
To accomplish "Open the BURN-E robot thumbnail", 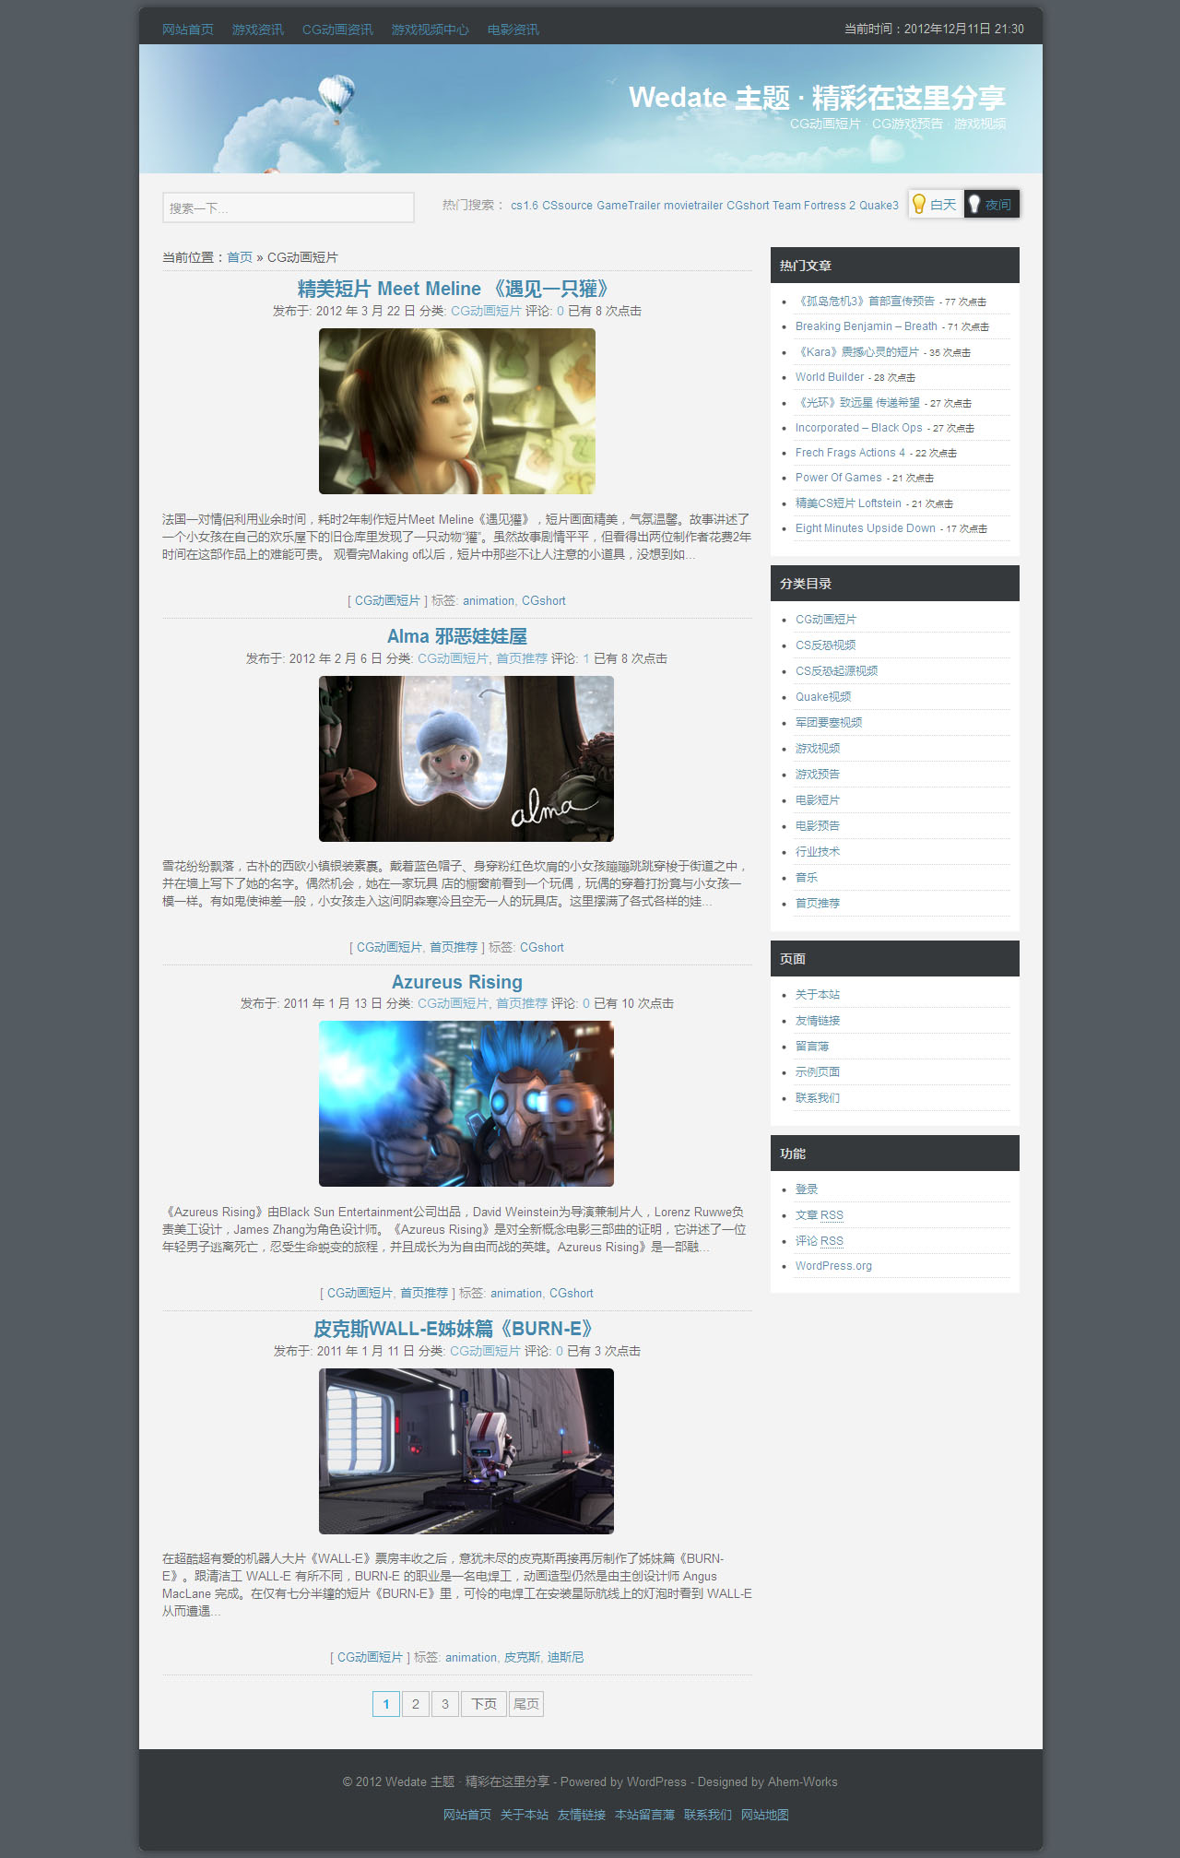I will pos(466,1451).
